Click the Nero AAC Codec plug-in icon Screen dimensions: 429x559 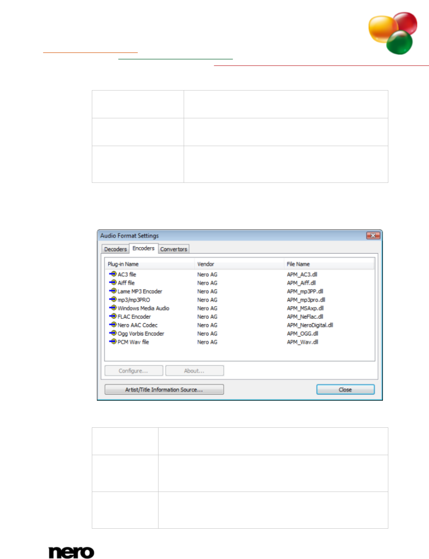113,325
